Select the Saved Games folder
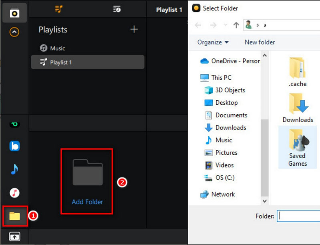This screenshot has height=245, width=320. tap(298, 147)
